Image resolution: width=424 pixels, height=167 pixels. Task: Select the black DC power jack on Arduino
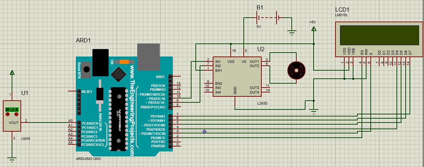tap(101, 62)
